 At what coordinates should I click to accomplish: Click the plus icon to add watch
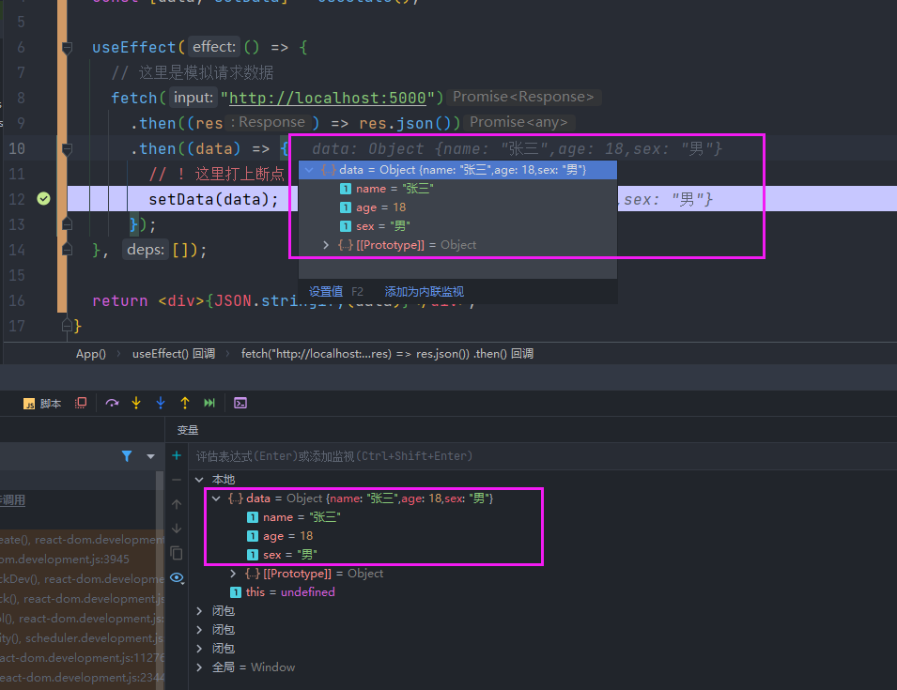(177, 455)
